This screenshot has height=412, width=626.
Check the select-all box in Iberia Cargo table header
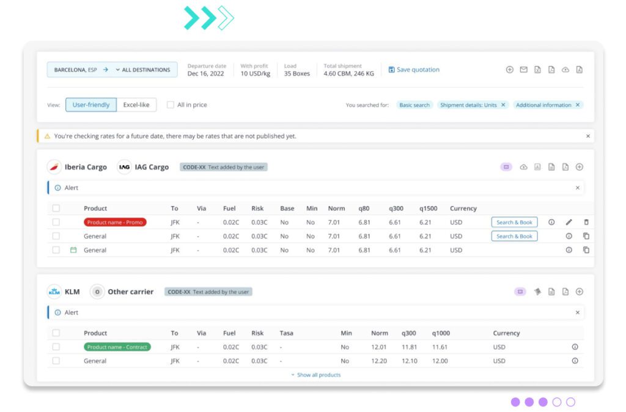tap(56, 208)
